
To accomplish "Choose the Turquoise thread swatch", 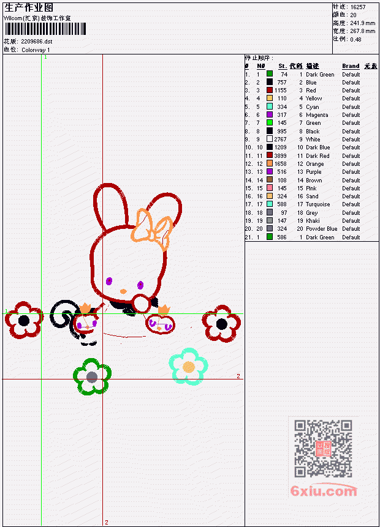I will point(270,204).
